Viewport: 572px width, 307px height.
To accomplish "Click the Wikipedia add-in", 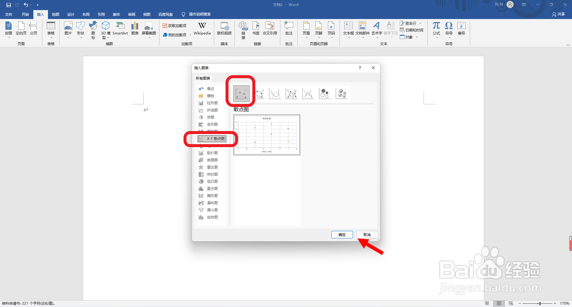I will pyautogui.click(x=202, y=29).
